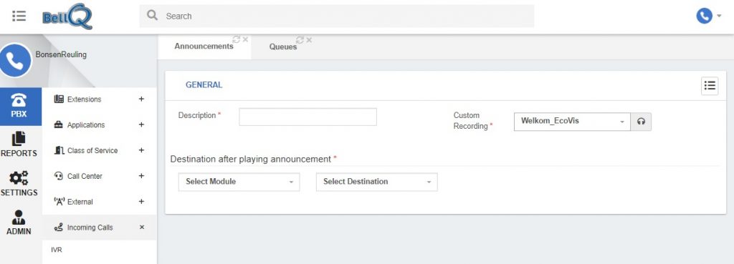Open the ADMIN sidebar section
This screenshot has width=734, height=264.
click(19, 223)
